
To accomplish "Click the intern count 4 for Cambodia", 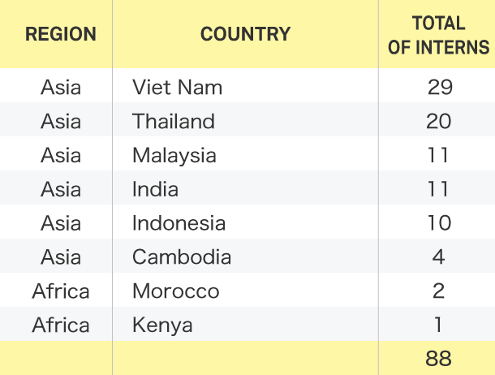I will click(438, 257).
